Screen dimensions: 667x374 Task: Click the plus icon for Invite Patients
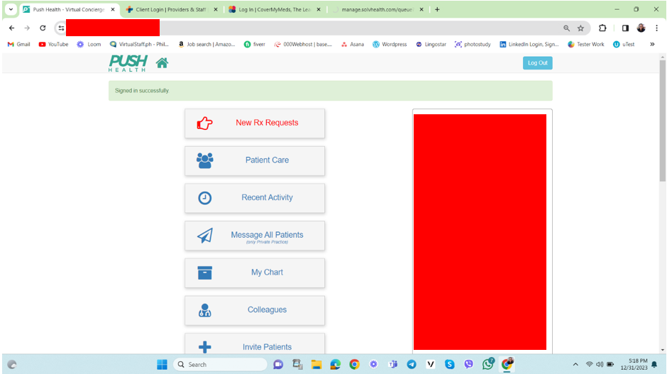pyautogui.click(x=204, y=347)
